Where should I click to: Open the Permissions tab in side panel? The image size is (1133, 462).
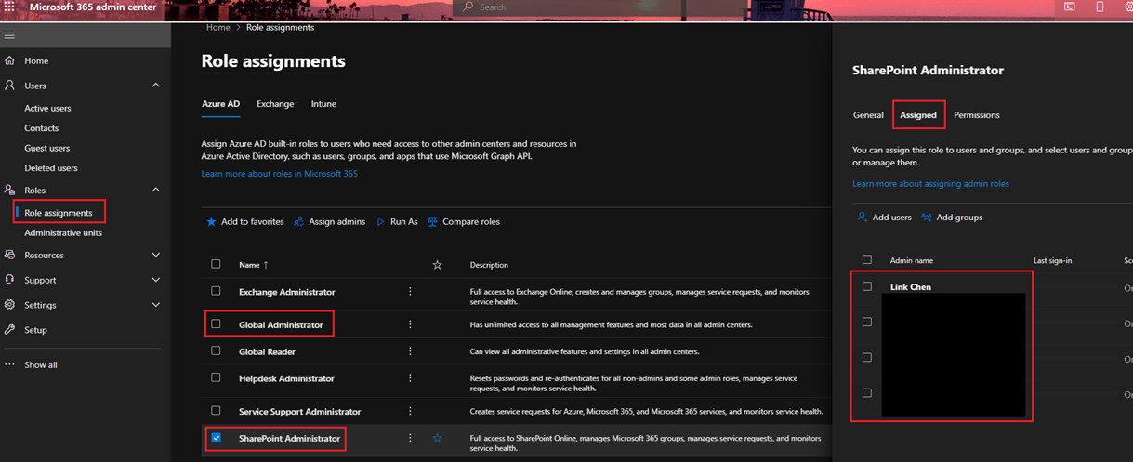click(977, 115)
